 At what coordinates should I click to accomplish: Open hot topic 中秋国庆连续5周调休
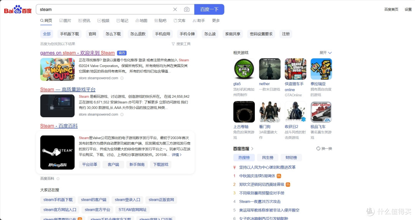pyautogui.click(x=257, y=176)
